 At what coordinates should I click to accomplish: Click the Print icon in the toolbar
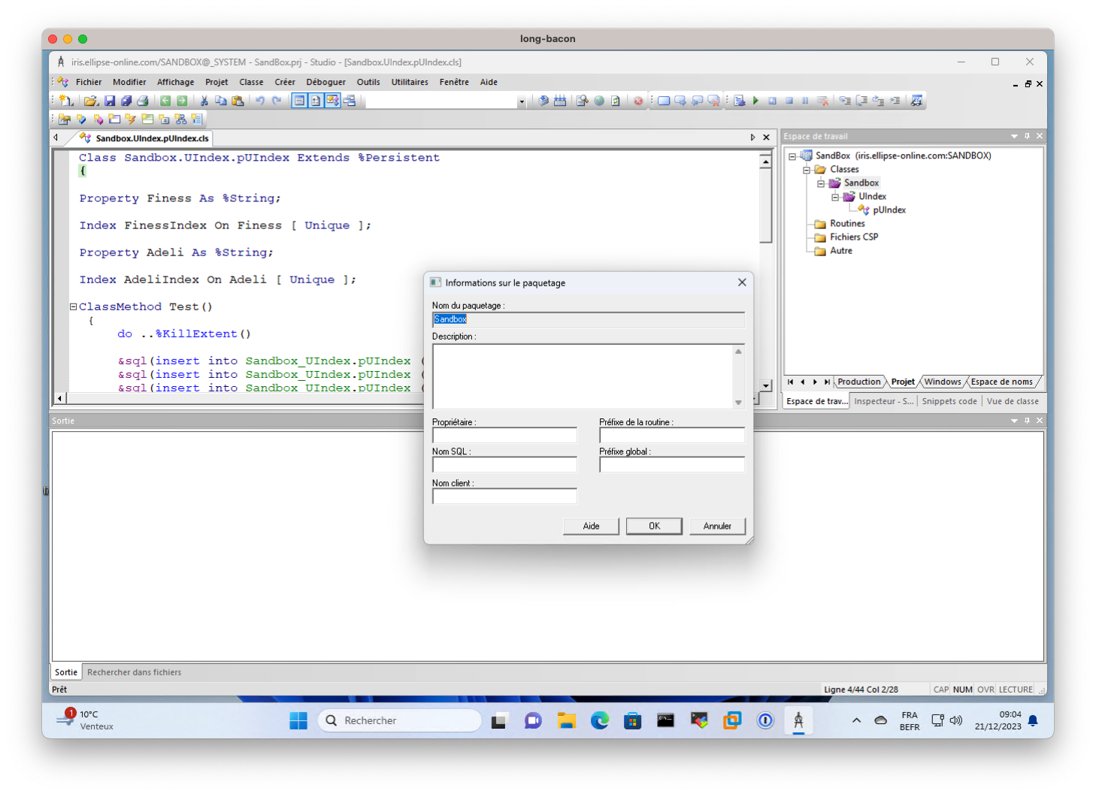tap(143, 101)
